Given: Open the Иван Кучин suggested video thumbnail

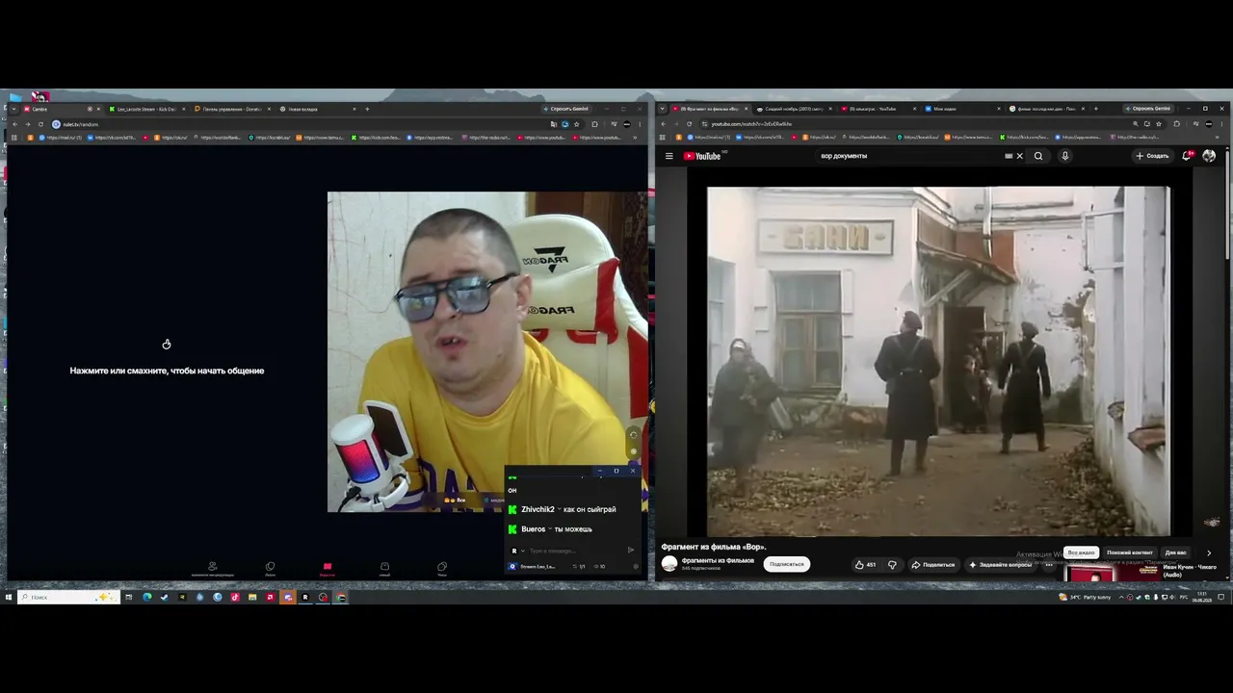Looking at the screenshot, I should pos(1112,573).
